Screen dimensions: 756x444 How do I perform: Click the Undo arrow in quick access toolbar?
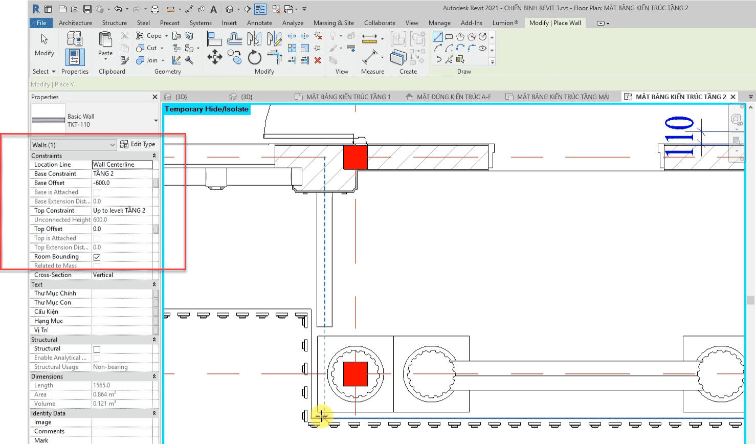tap(118, 9)
